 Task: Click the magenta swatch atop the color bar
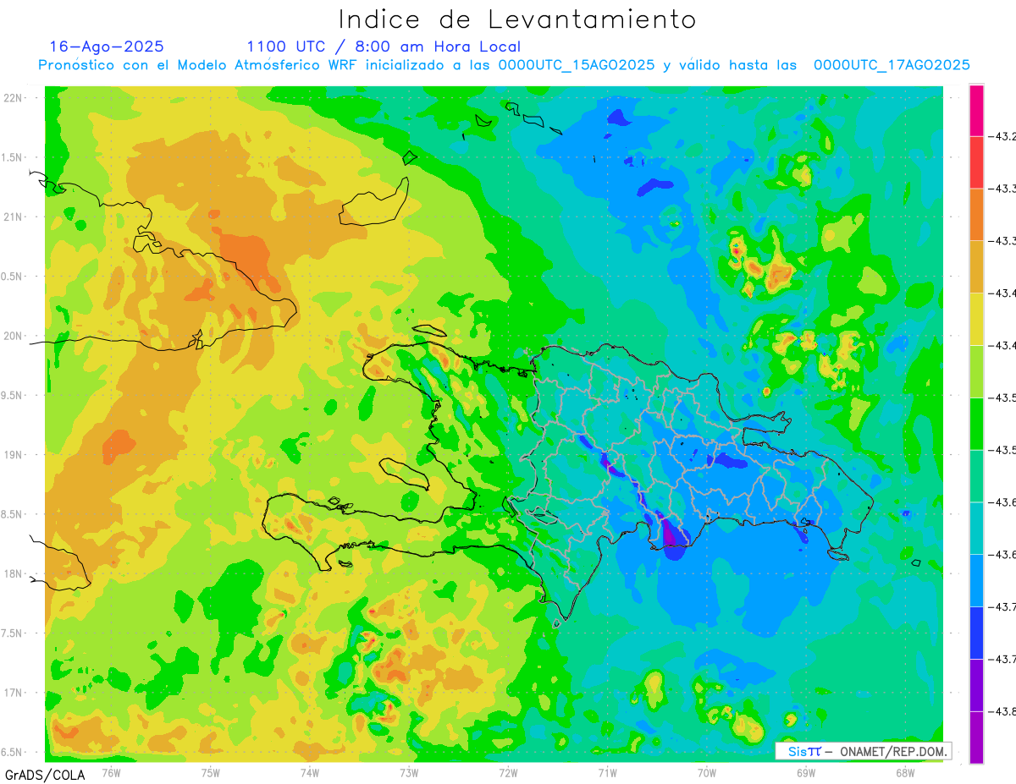point(976,111)
